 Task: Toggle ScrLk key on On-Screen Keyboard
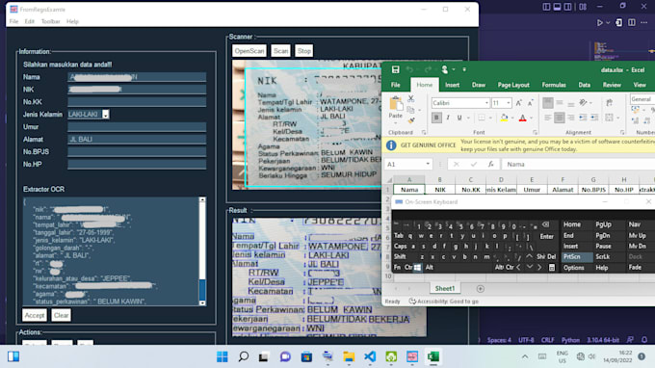(x=602, y=257)
